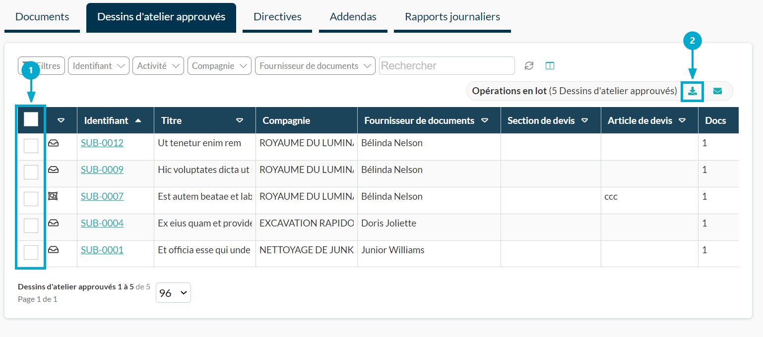Click the 'Opérations en lot' label
Viewport: 763px width, 337px height.
(509, 91)
